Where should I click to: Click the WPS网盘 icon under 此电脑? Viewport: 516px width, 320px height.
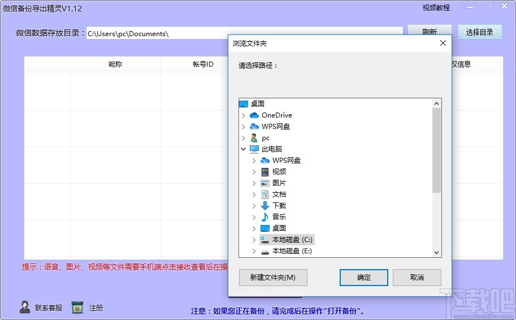pyautogui.click(x=265, y=161)
